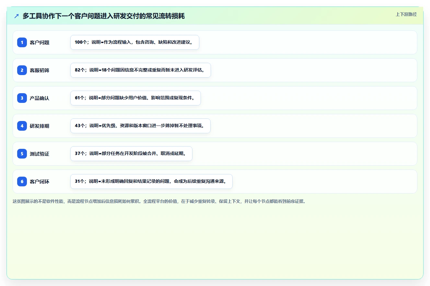Select the 测试验证 step label
430x286 pixels.
40,154
